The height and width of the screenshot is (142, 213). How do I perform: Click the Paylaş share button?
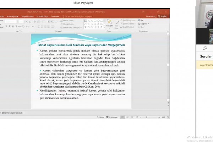(x=163, y=16)
